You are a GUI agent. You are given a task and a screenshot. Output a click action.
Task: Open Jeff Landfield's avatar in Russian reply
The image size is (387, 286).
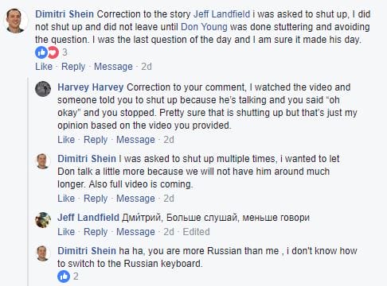point(43,220)
